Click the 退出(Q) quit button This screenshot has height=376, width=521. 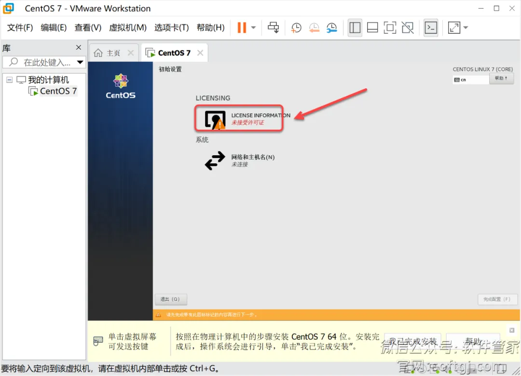(171, 299)
